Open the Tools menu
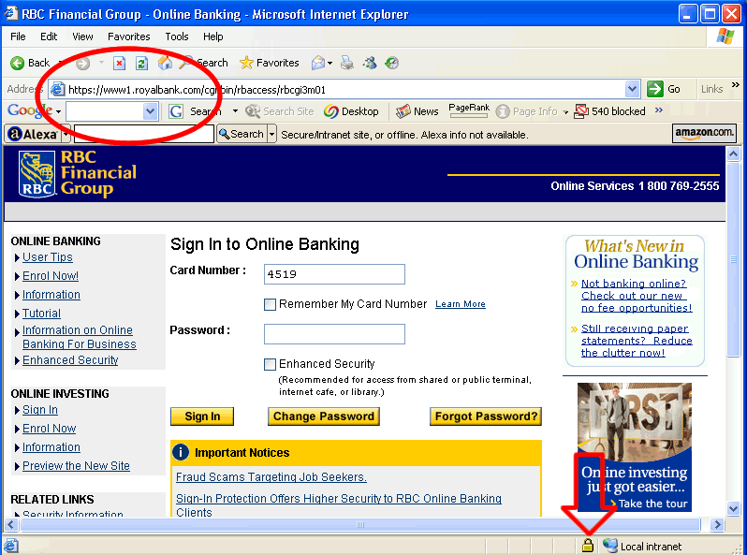This screenshot has height=555, width=747. coord(177,37)
